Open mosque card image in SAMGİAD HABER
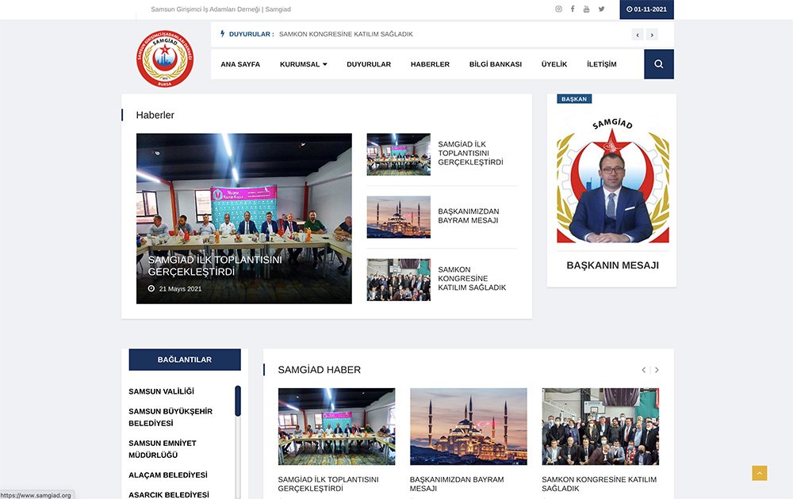Screen dimensions: 793x499 point(469,426)
